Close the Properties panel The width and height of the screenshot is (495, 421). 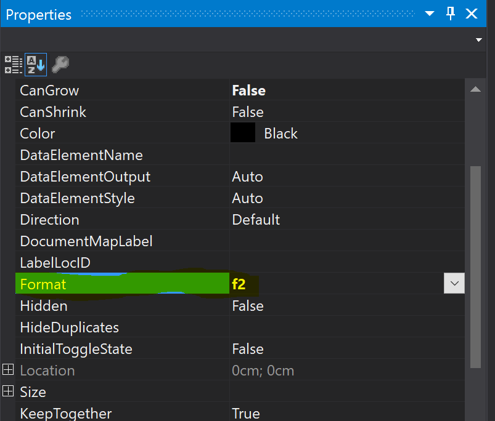pyautogui.click(x=472, y=14)
